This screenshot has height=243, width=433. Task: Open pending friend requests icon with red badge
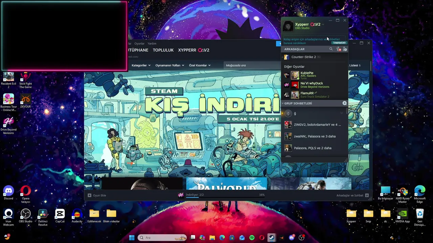339,49
